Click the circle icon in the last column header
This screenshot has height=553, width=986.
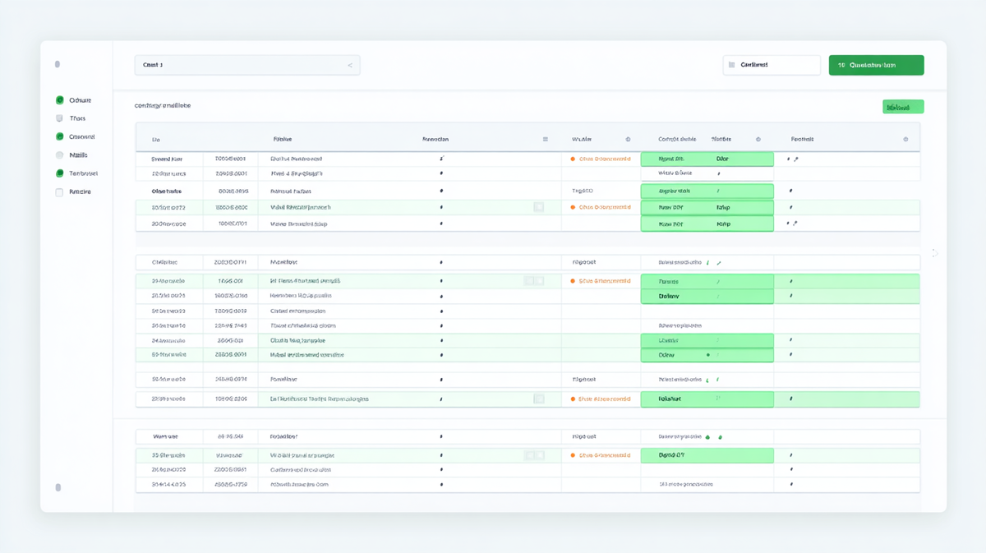pyautogui.click(x=905, y=140)
